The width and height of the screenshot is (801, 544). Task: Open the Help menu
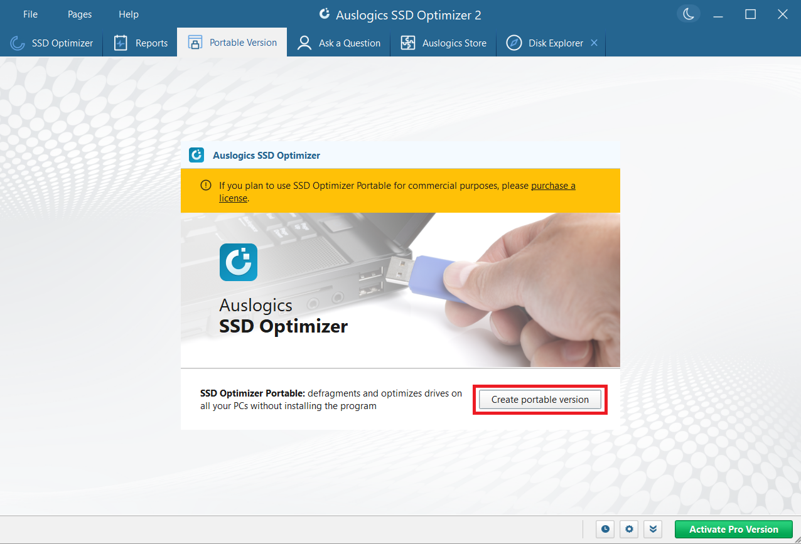point(129,14)
